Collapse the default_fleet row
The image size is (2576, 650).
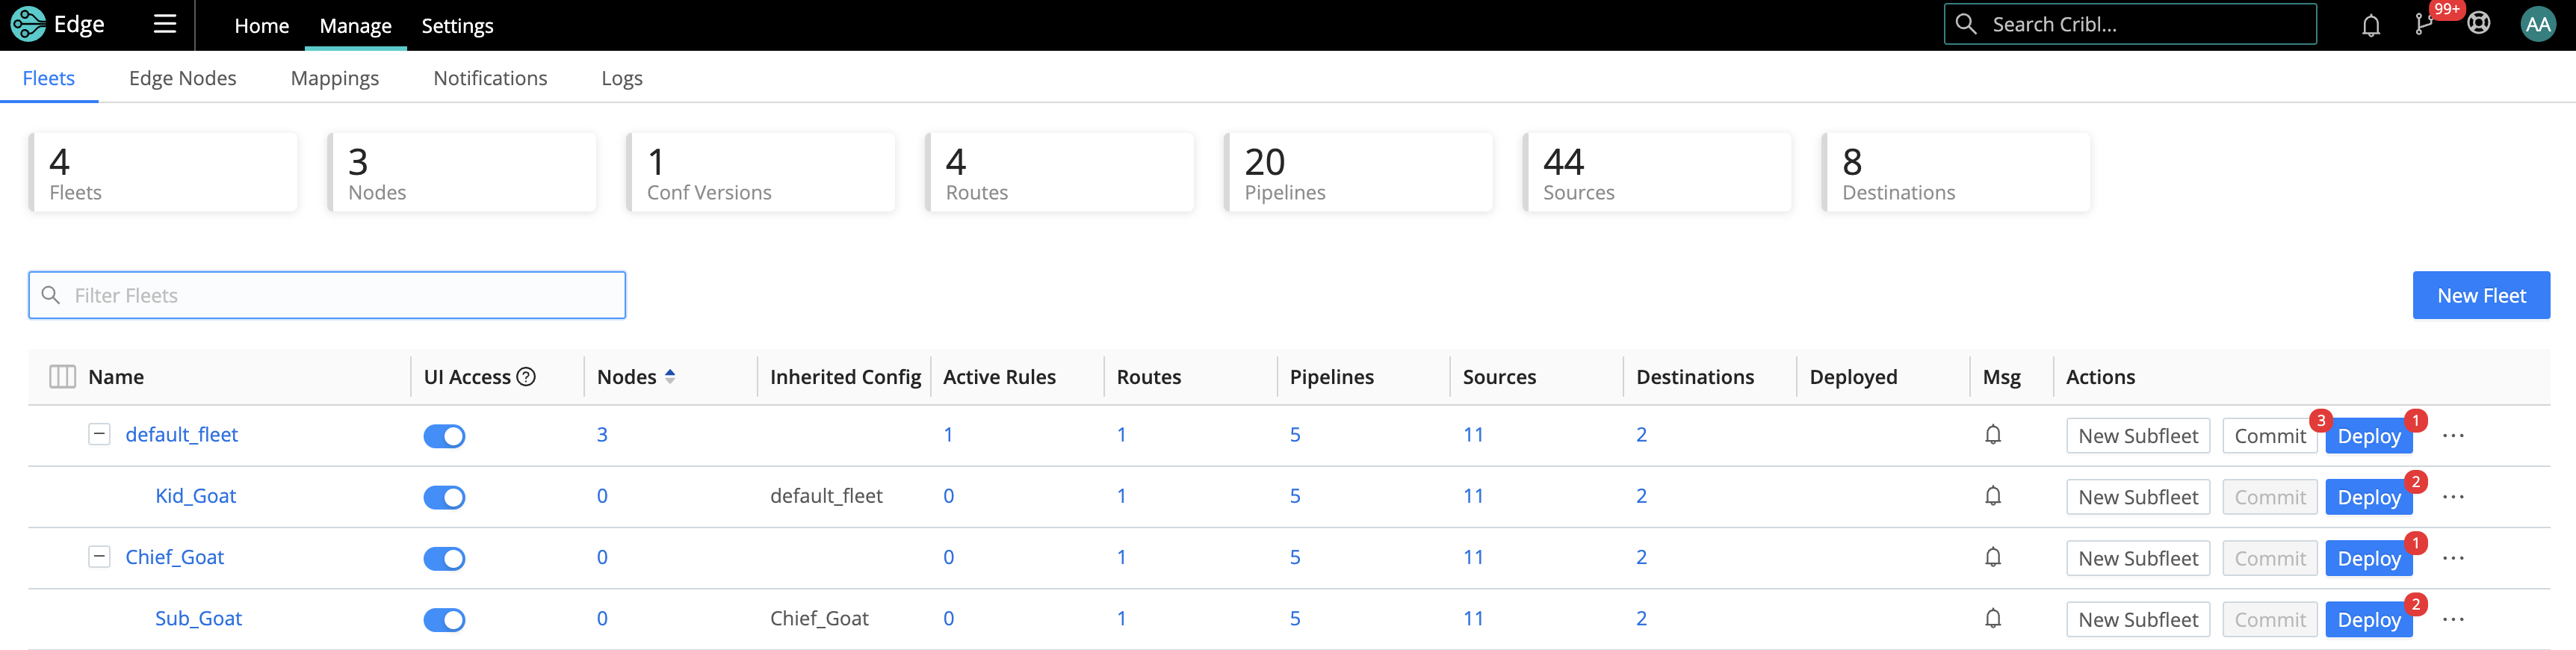(x=99, y=435)
